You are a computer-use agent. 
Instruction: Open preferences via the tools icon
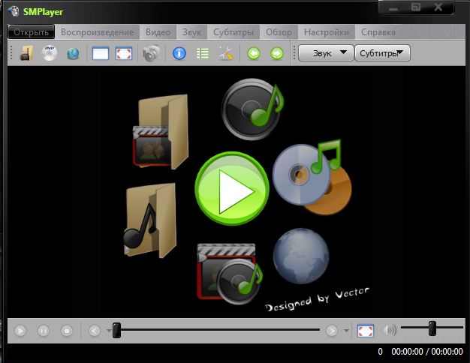point(226,53)
